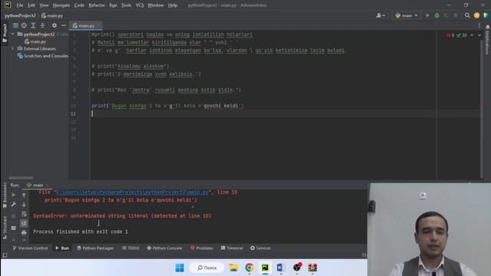Expand the External Libraries node
The width and height of the screenshot is (491, 276).
12,48
